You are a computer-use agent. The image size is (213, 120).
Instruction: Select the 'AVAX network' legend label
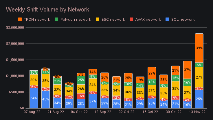148,19
